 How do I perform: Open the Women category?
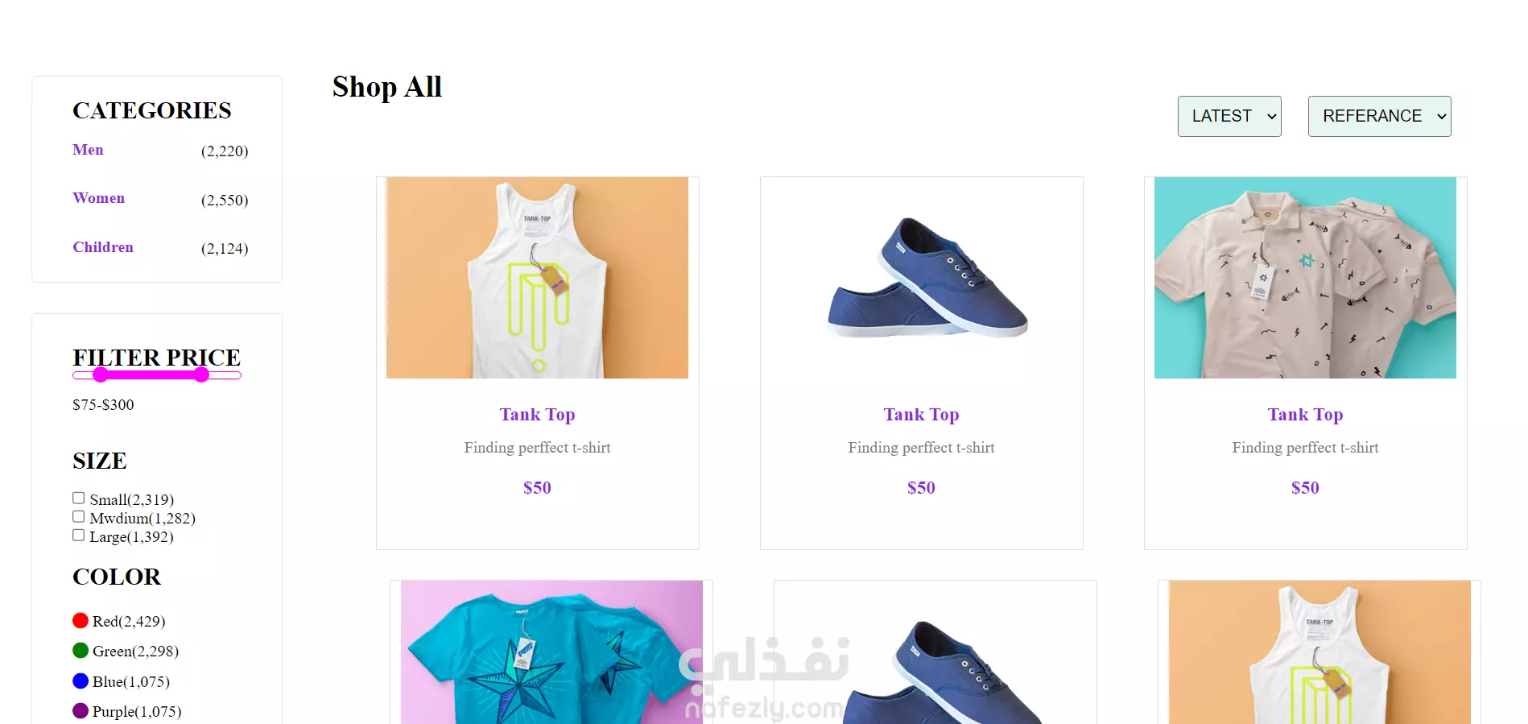[x=98, y=198]
